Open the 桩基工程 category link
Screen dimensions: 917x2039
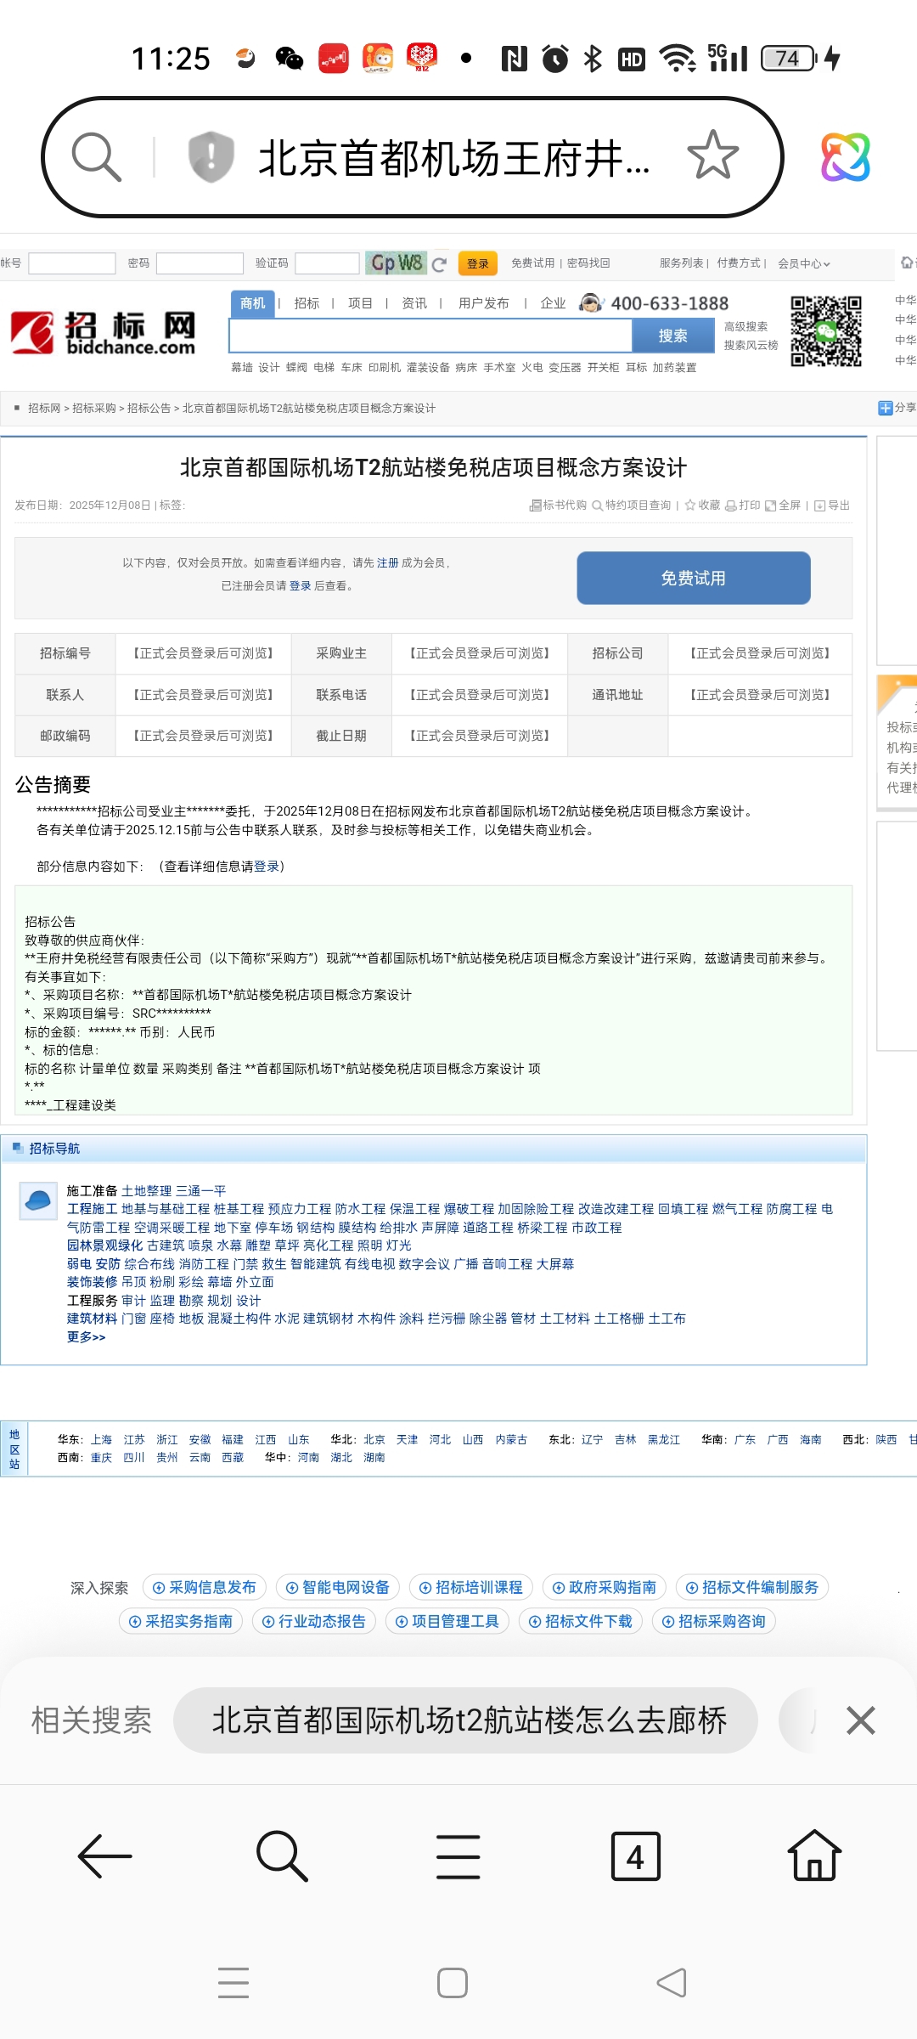pyautogui.click(x=239, y=1209)
